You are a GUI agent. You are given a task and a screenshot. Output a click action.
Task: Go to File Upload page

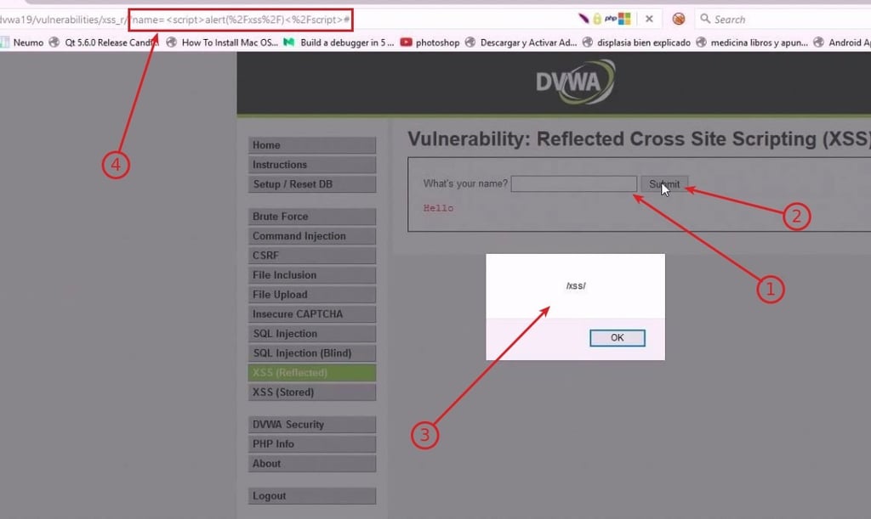(x=311, y=295)
